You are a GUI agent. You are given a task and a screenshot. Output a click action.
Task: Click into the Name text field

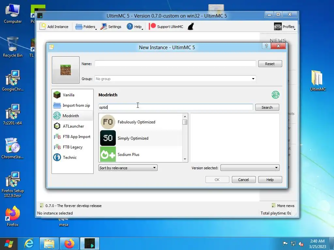[175, 63]
